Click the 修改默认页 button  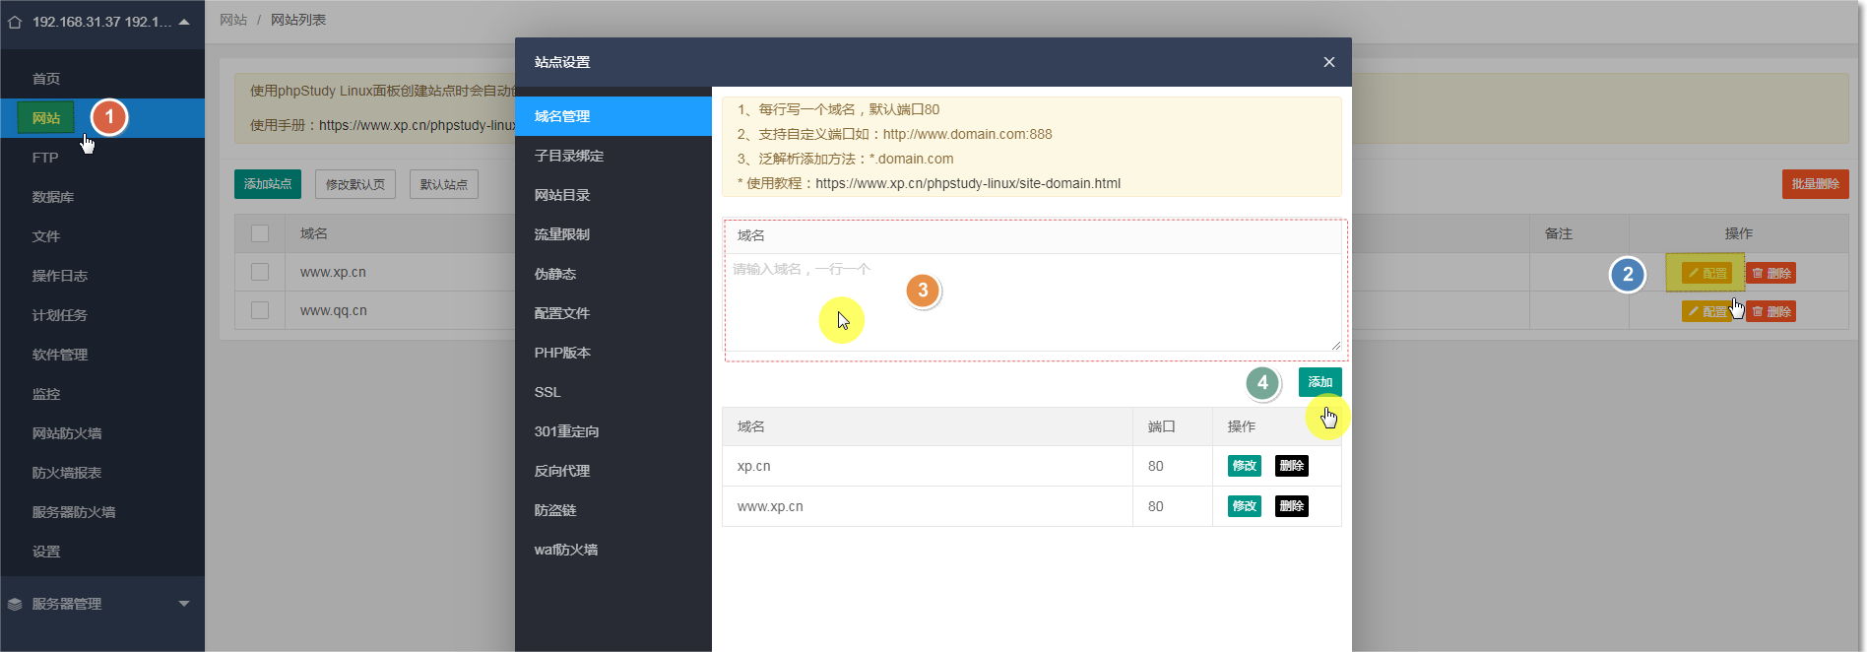pyautogui.click(x=355, y=184)
